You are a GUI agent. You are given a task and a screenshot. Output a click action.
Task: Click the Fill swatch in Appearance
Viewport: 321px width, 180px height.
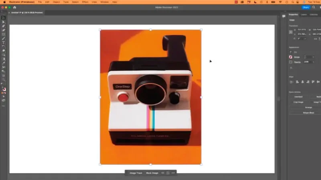pyautogui.click(x=291, y=52)
